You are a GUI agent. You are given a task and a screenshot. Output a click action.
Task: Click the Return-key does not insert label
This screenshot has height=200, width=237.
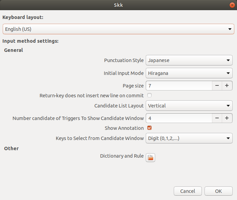click(x=92, y=96)
